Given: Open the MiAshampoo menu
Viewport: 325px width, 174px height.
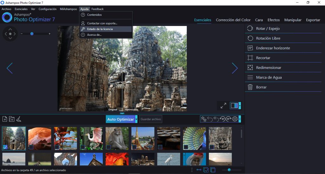Looking at the screenshot, I should [69, 9].
